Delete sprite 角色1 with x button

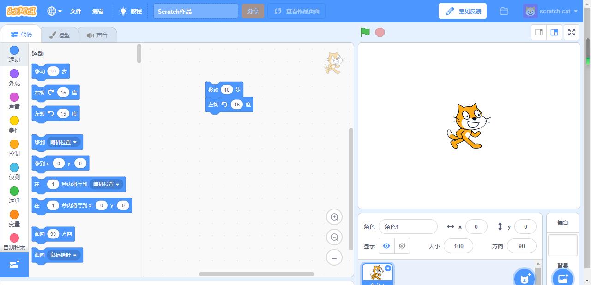point(388,268)
